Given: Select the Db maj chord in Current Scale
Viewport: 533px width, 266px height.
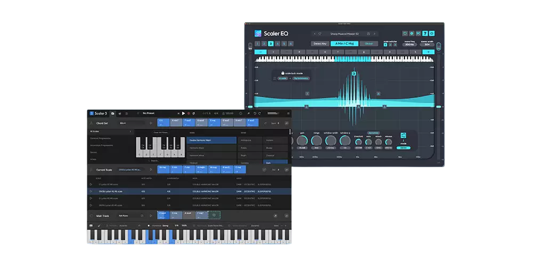Looking at the screenshot, I should point(163,169).
